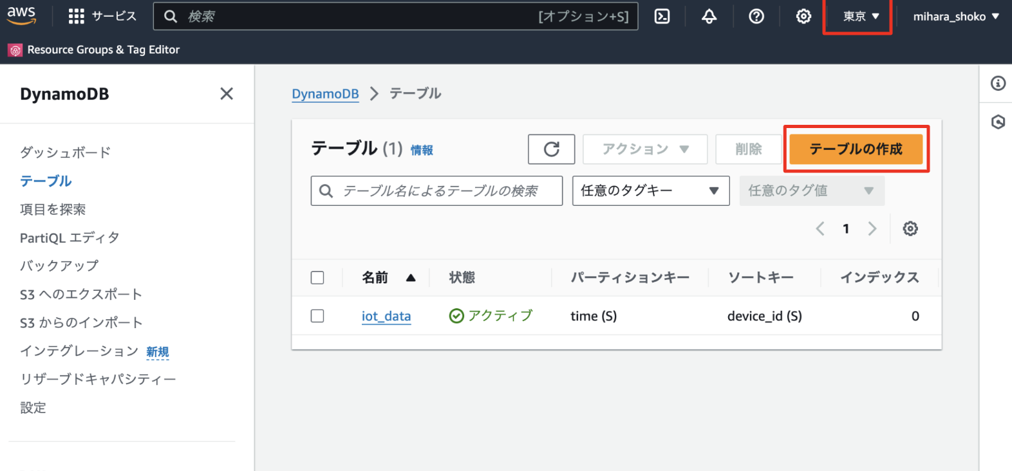This screenshot has width=1012, height=471.
Task: Click the 新規 badge next to インテグレーション
Action: coord(158,352)
